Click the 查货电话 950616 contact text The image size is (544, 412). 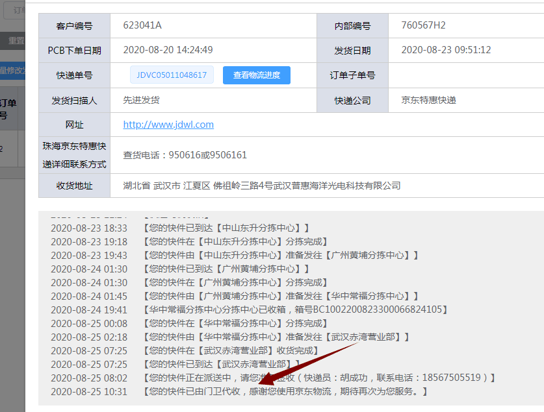click(x=185, y=155)
